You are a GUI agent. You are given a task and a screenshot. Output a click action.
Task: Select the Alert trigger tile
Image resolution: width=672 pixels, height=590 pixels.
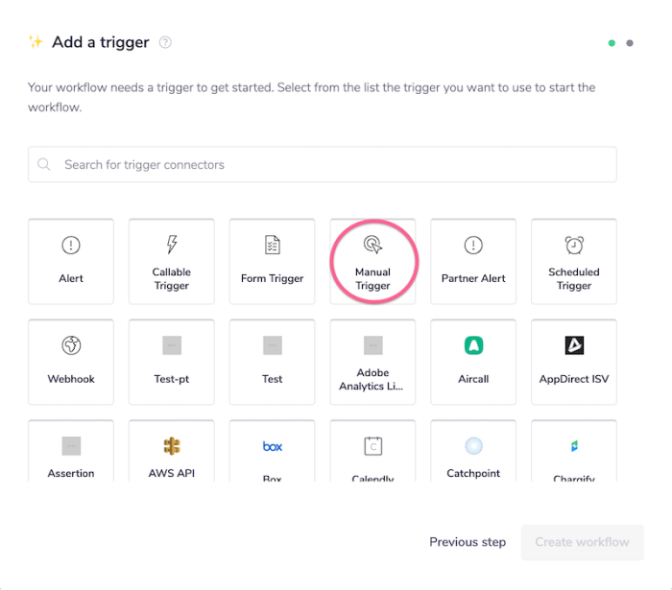(x=71, y=261)
